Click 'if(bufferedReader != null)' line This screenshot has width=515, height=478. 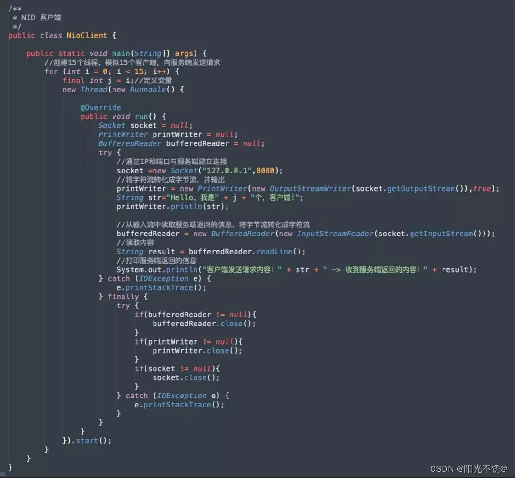point(195,315)
